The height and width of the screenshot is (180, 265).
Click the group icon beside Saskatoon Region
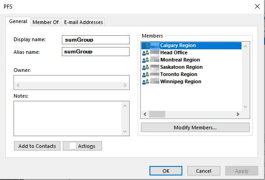pos(145,67)
